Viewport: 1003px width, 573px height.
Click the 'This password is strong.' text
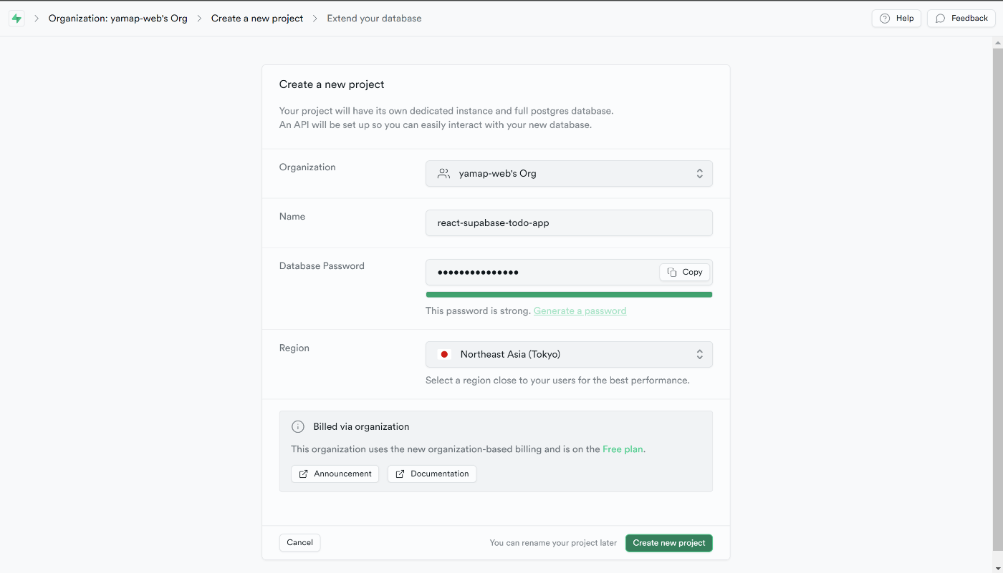point(478,310)
